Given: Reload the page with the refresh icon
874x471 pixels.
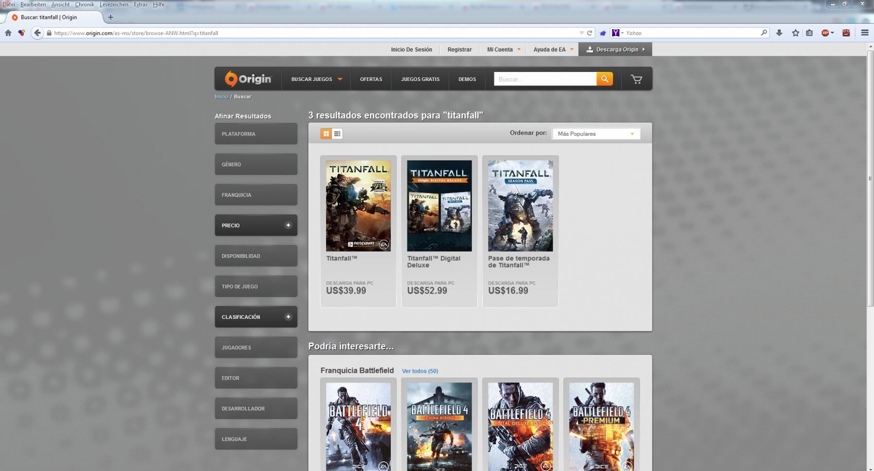Looking at the screenshot, I should pyautogui.click(x=590, y=33).
